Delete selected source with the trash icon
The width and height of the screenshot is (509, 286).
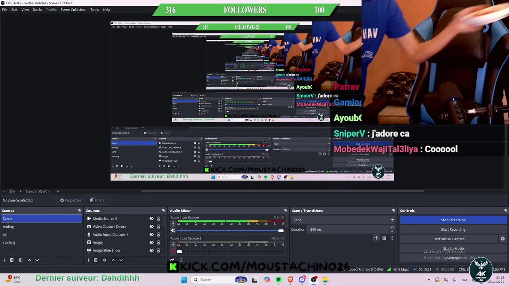click(x=96, y=260)
